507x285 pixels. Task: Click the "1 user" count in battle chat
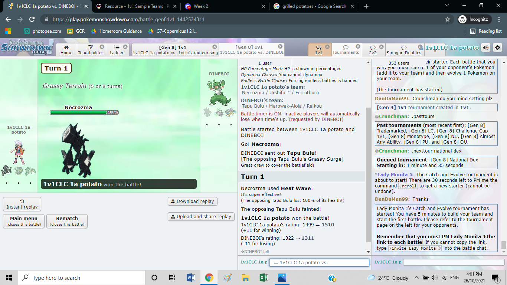click(265, 63)
